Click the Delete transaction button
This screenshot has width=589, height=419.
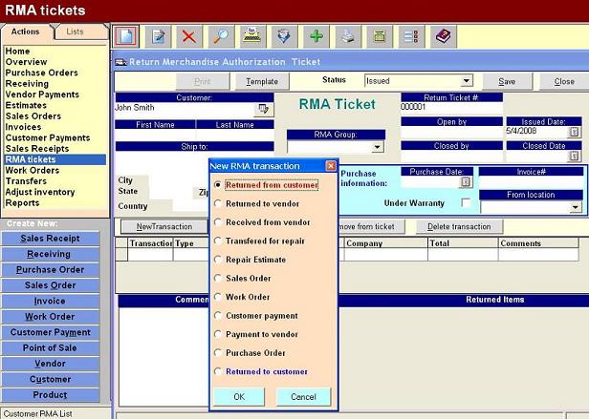pyautogui.click(x=459, y=227)
